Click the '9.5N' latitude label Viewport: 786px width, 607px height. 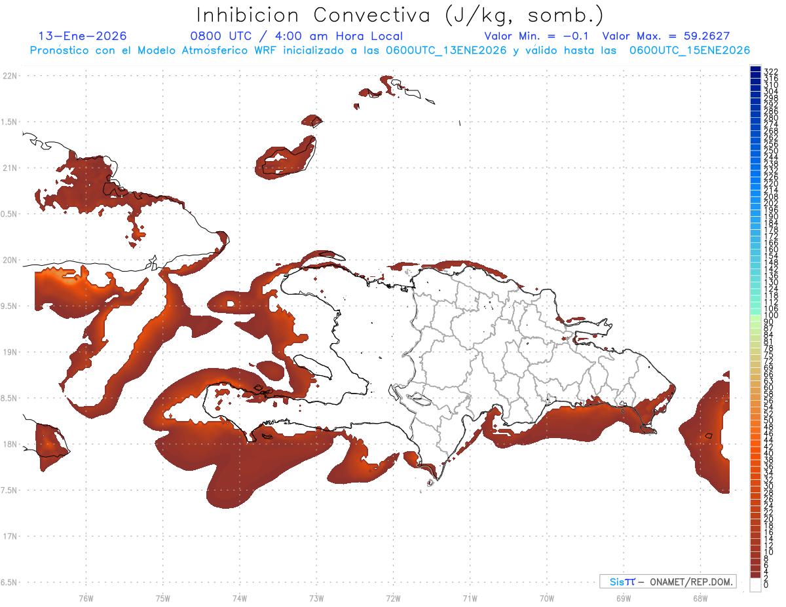tap(10, 306)
